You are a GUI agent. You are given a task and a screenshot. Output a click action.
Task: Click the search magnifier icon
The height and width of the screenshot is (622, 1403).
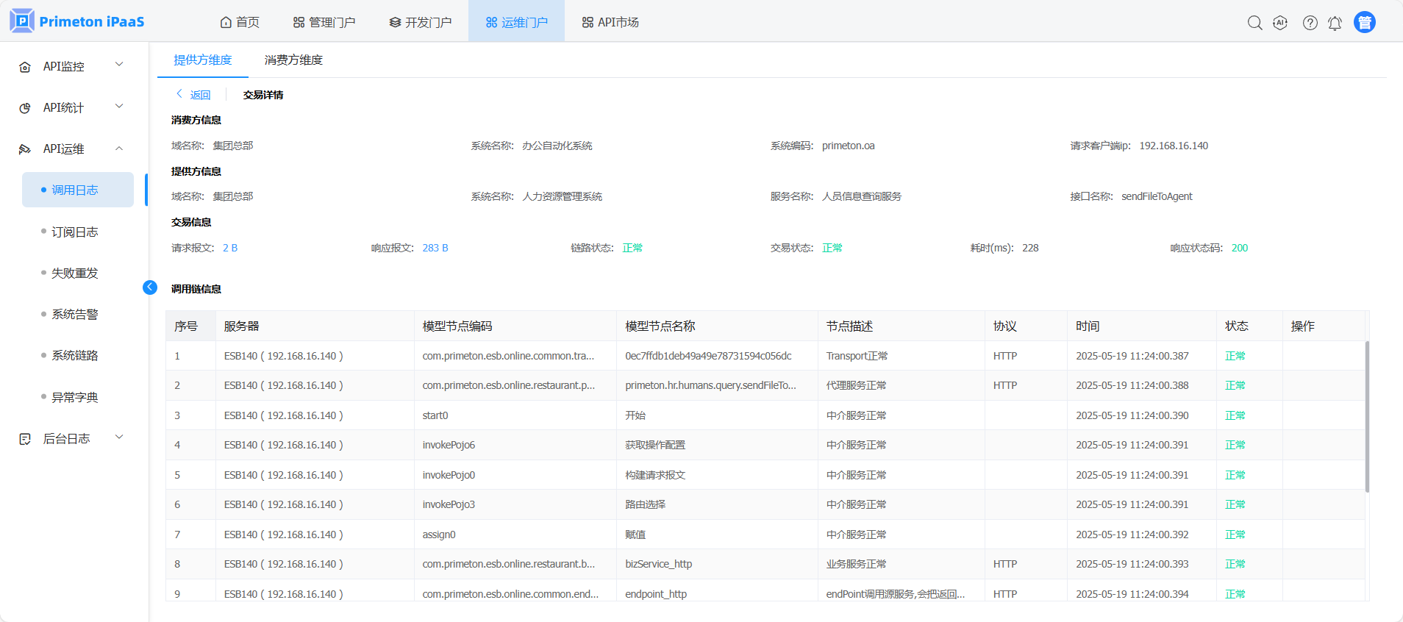[1254, 23]
